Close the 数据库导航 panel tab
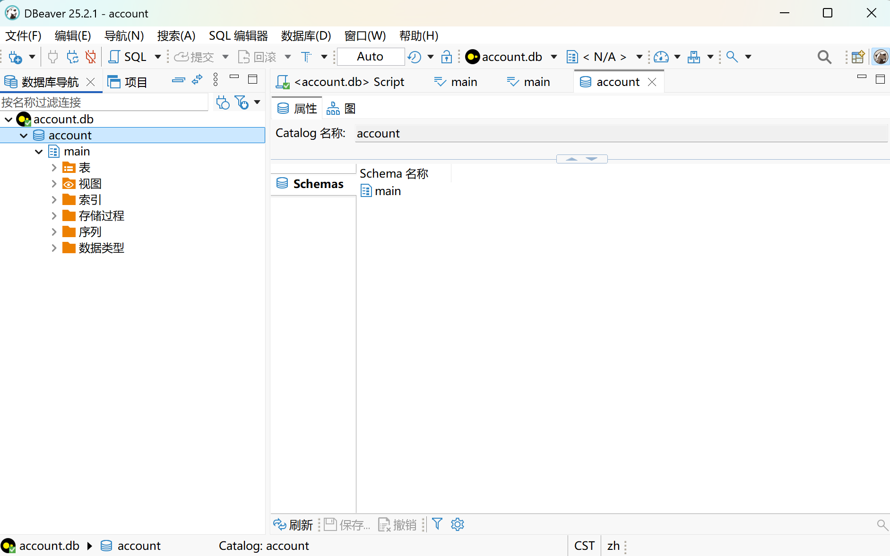The height and width of the screenshot is (556, 890). point(91,82)
